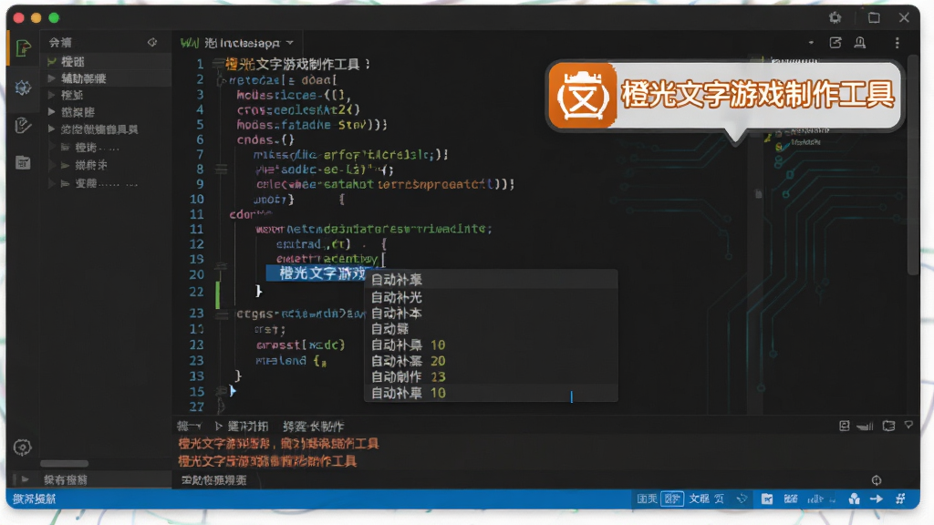This screenshot has width=934, height=525.
Task: Click the file tab dropdown arrow beside Incteiapp
Action: click(290, 43)
